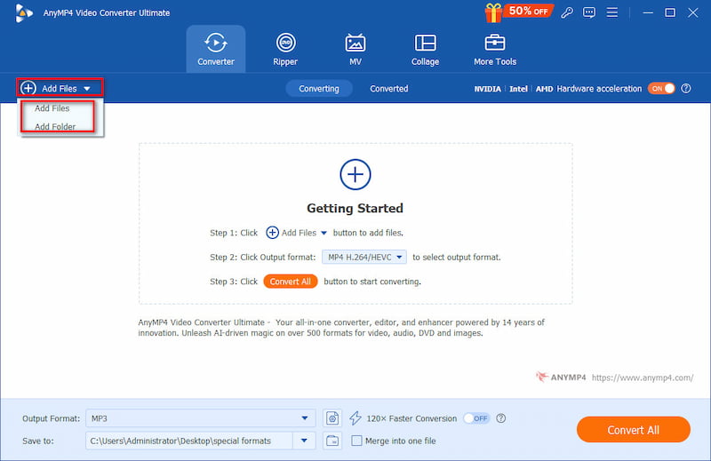Expand the Save to path dropdown arrow
This screenshot has width=711, height=461.
304,441
